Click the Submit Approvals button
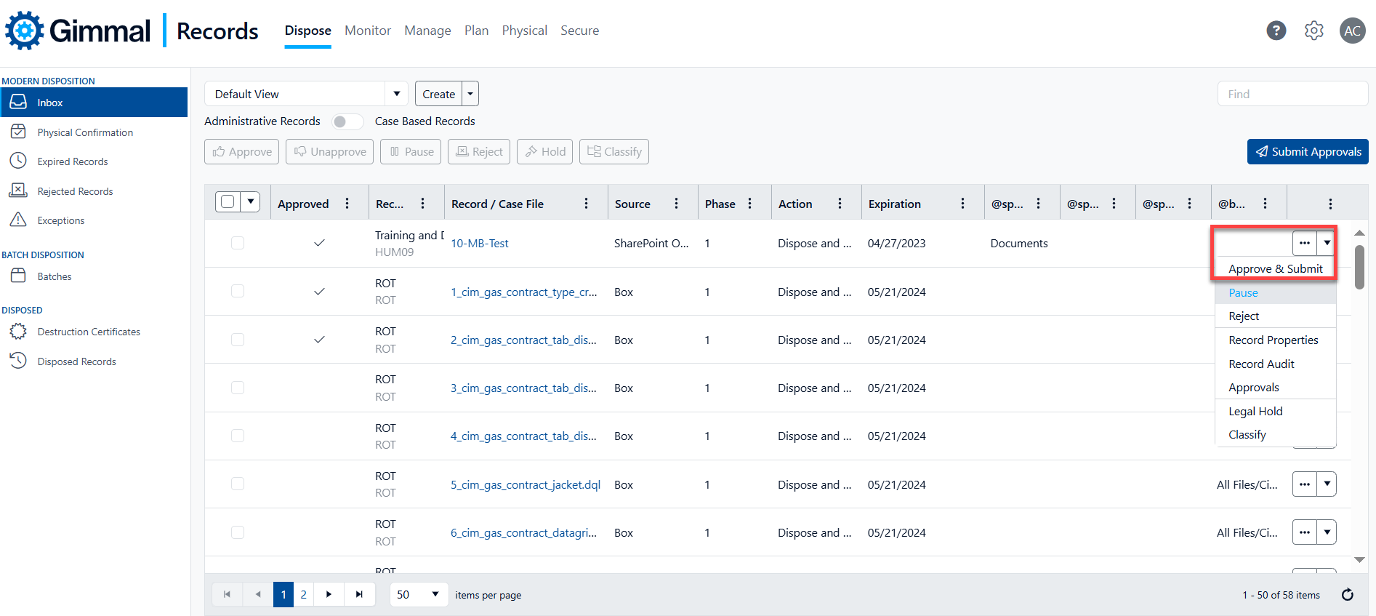The height and width of the screenshot is (616, 1376). (x=1308, y=151)
